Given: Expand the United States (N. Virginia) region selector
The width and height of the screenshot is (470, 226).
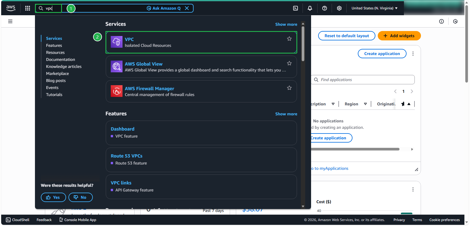Looking at the screenshot, I should (375, 8).
